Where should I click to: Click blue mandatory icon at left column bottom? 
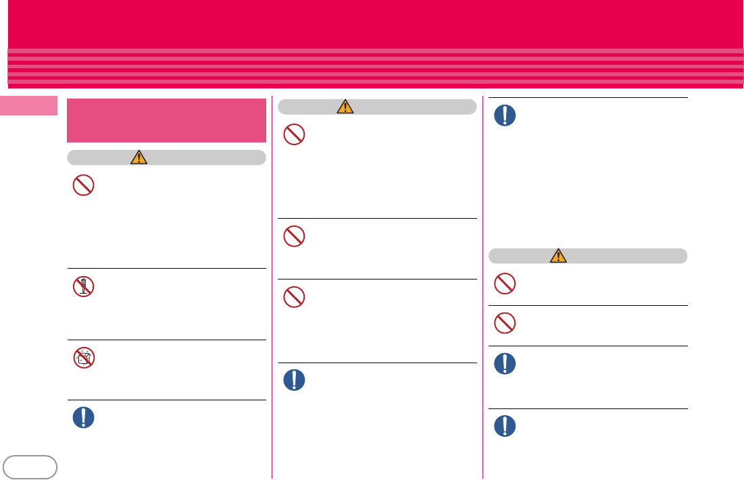pyautogui.click(x=84, y=417)
